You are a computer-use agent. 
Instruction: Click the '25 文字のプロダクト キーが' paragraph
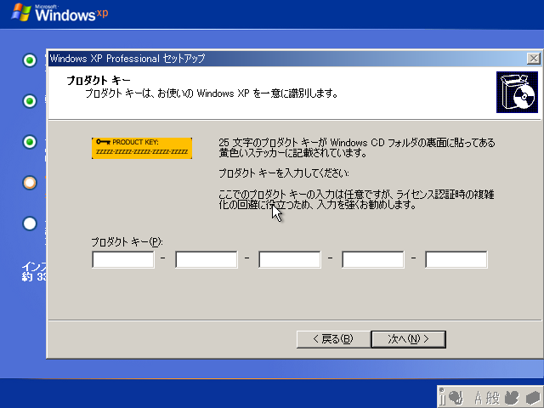pyautogui.click(x=357, y=148)
